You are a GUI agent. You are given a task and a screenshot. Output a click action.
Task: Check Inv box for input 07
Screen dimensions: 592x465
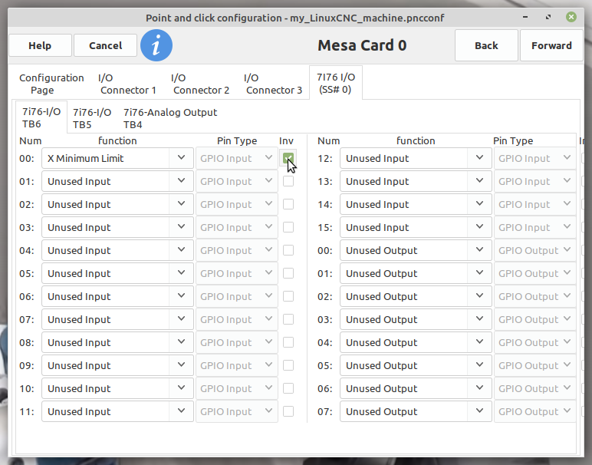point(288,319)
